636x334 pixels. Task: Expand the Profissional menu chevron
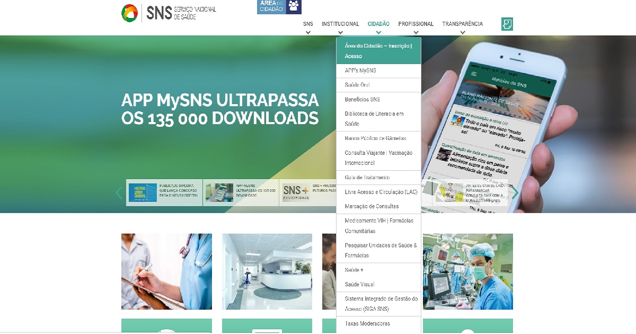tap(416, 32)
